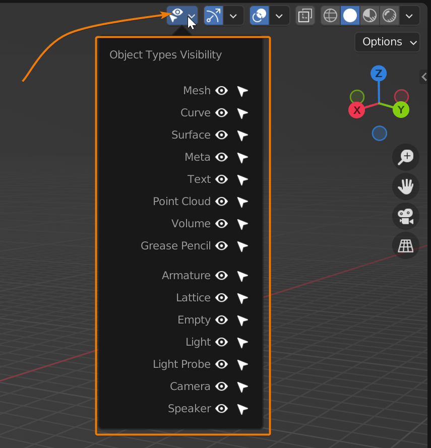Viewport: 431px width, 448px height.
Task: Toggle X-Ray display button
Action: tap(304, 16)
